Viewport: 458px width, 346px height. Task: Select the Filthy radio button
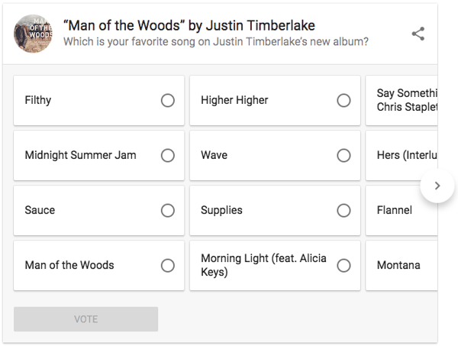pos(168,100)
